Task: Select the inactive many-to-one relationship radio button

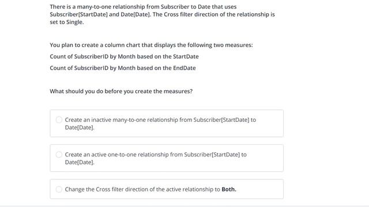Action: click(59, 120)
